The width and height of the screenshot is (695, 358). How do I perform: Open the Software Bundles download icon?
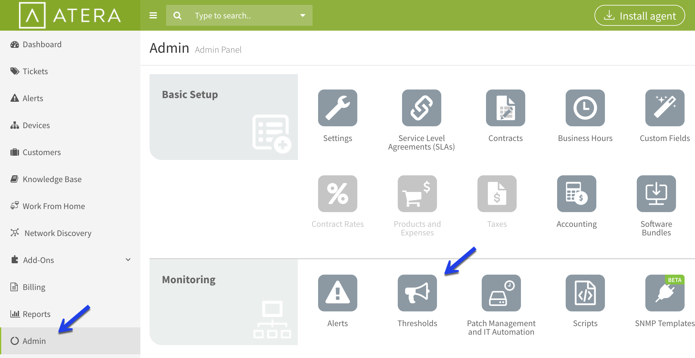(656, 194)
